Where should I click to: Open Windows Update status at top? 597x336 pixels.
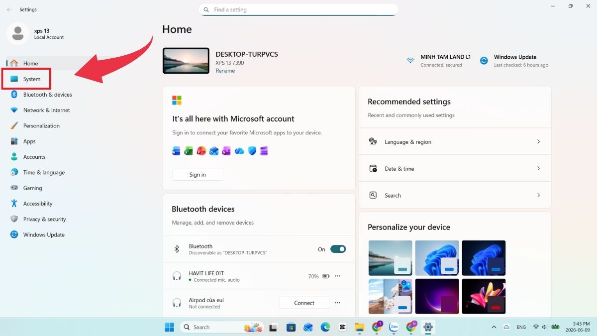click(x=514, y=61)
